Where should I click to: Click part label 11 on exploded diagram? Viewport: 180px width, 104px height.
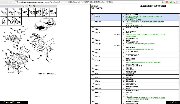[31, 37]
